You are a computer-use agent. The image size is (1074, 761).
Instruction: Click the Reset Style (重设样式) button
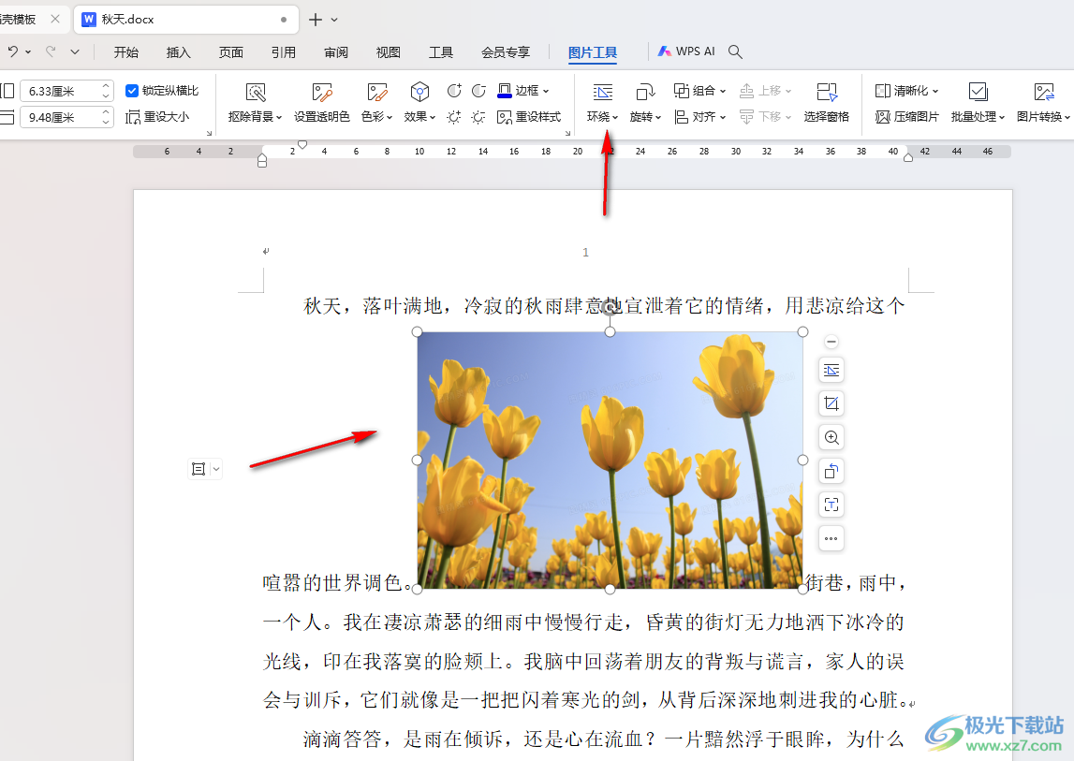click(x=529, y=117)
